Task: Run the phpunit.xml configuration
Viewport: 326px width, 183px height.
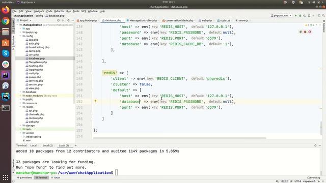Action: tap(295, 16)
